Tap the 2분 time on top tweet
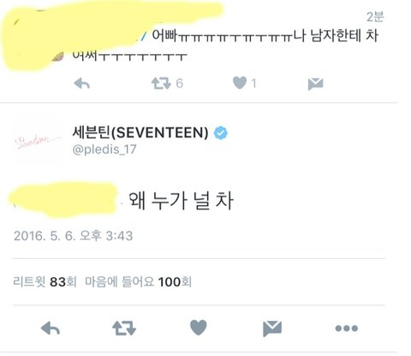The image size is (411, 356). pos(375,17)
